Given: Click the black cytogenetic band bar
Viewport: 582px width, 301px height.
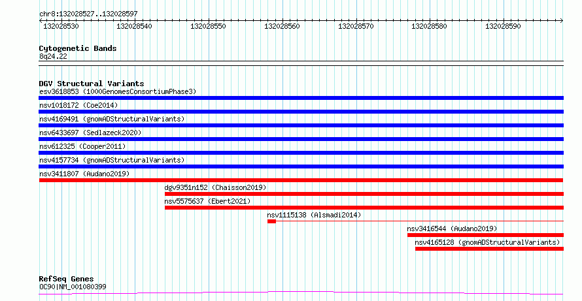Looking at the screenshot, I should click(x=301, y=63).
